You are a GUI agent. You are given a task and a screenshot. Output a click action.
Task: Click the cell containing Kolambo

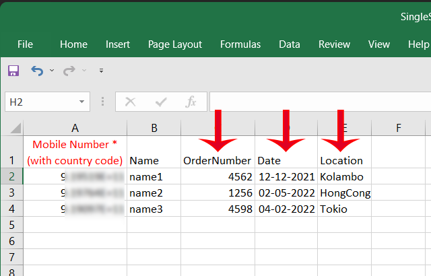(x=344, y=176)
